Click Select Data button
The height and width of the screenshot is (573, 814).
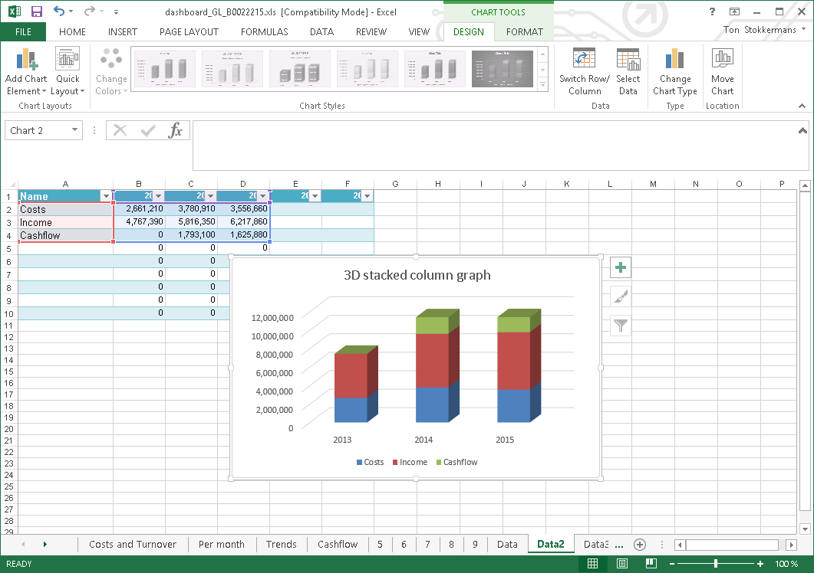pos(628,71)
